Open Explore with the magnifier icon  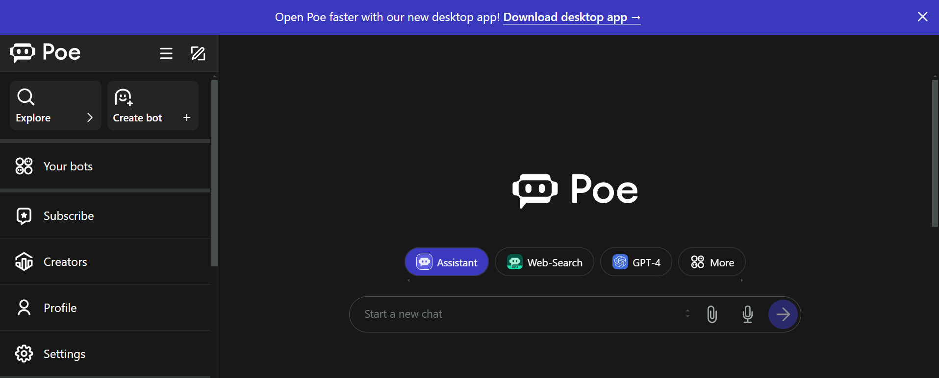(x=25, y=97)
